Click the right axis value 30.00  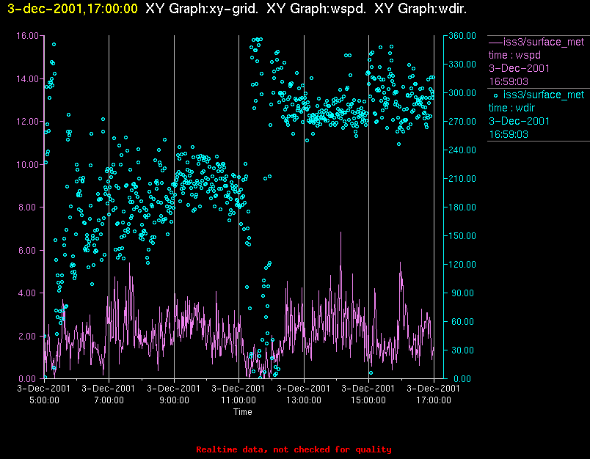(x=464, y=350)
